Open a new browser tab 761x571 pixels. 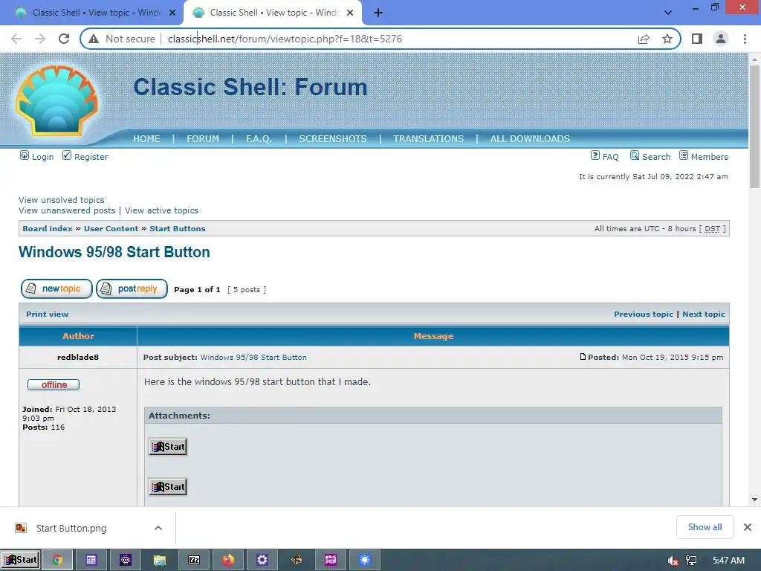378,13
